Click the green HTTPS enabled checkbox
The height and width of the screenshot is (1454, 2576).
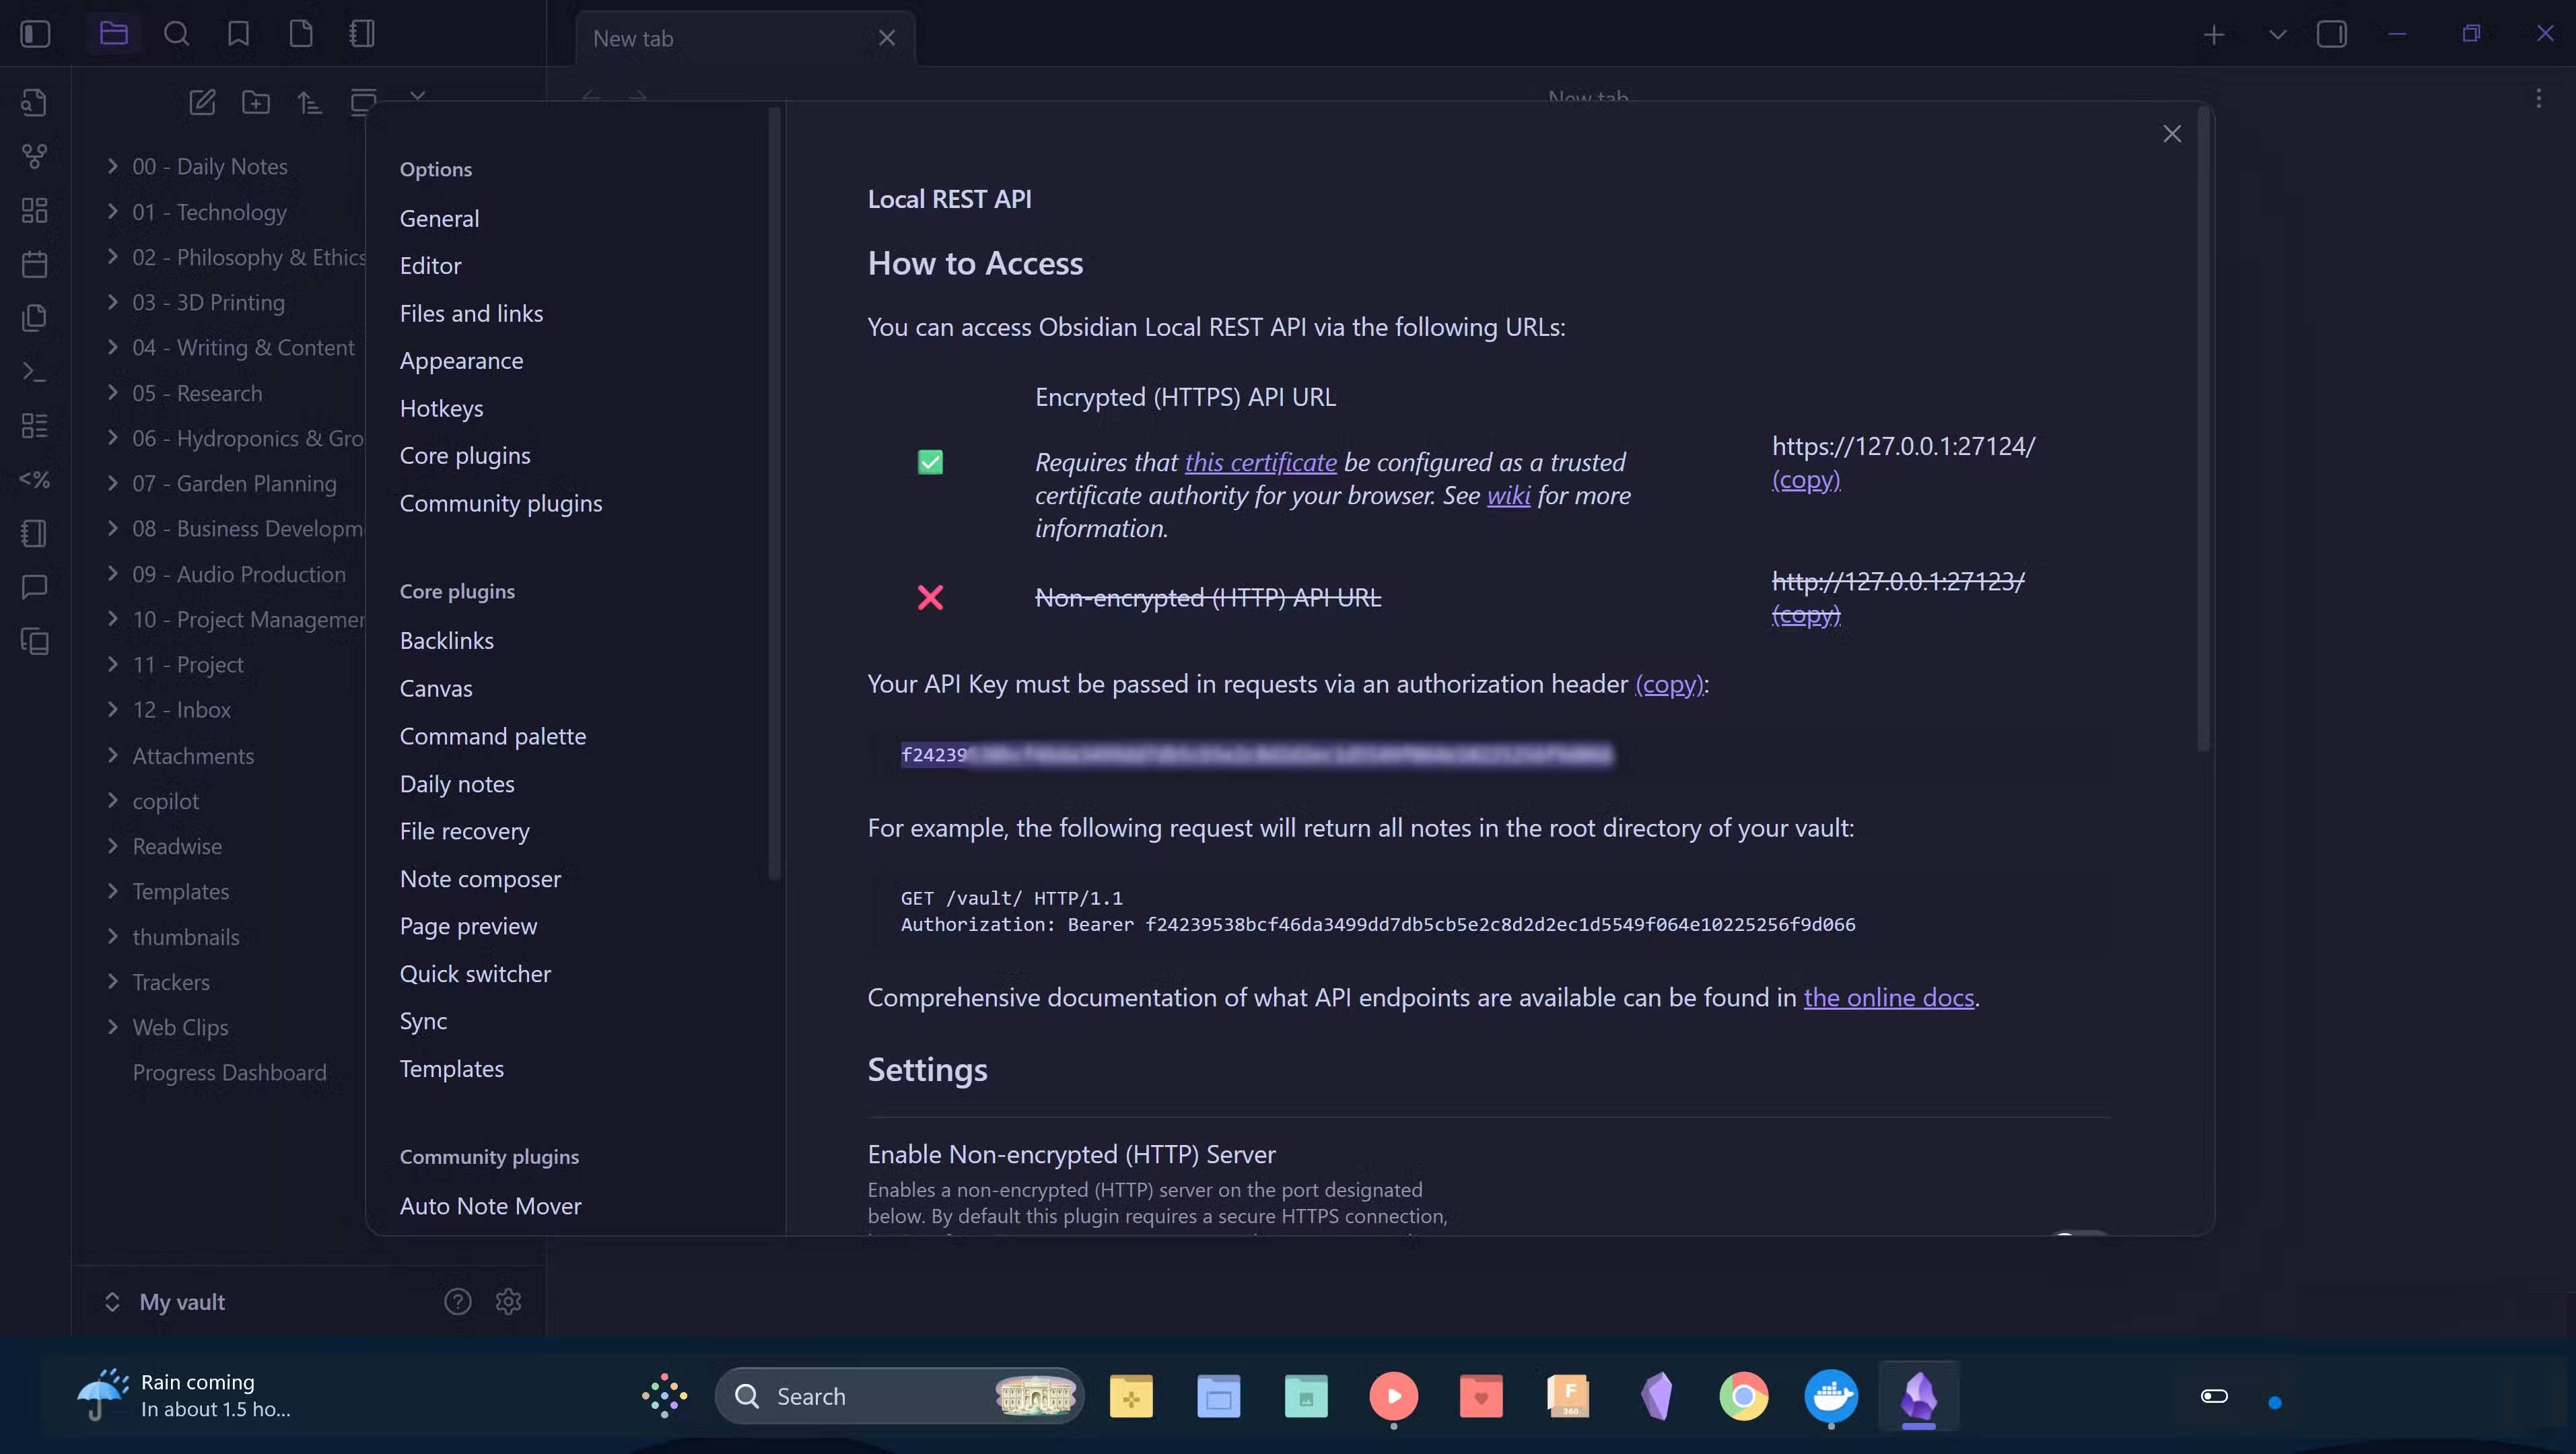pos(930,462)
